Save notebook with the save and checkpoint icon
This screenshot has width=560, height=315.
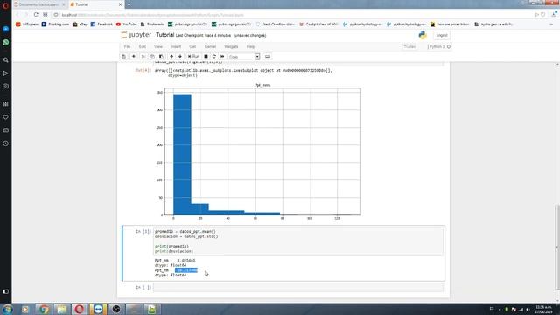click(x=124, y=56)
